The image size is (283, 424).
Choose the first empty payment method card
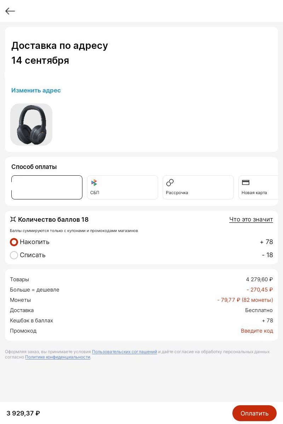coord(47,187)
